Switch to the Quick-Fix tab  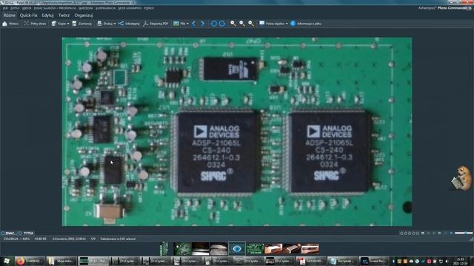pyautogui.click(x=28, y=15)
